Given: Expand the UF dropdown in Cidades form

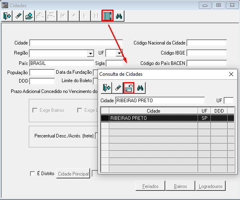Looking at the screenshot, I should coord(119,53).
